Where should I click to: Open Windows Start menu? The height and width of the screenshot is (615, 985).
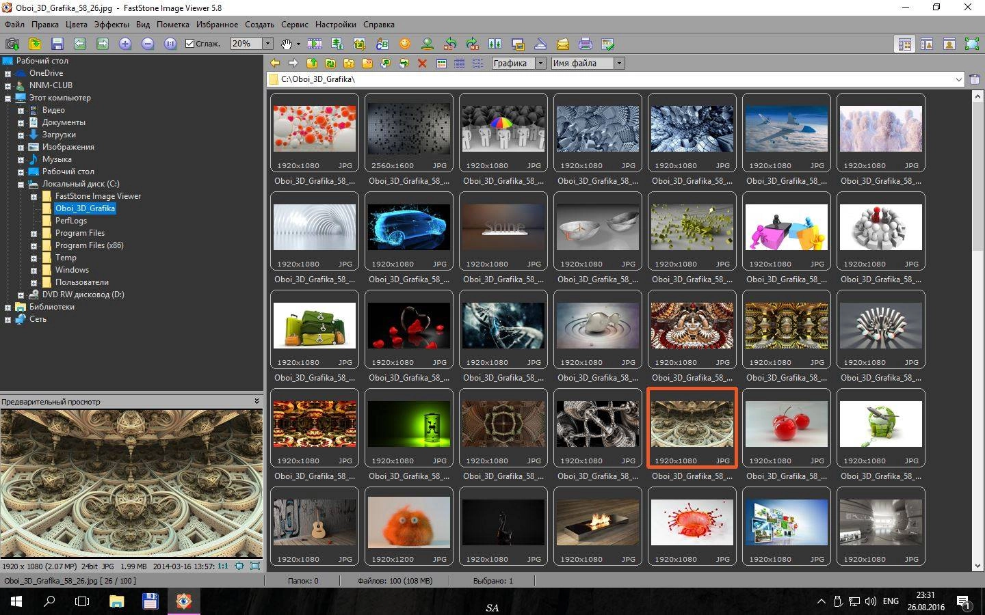click(16, 601)
